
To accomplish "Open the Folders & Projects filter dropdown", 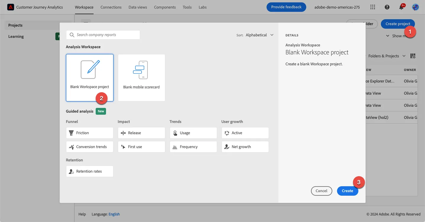I will pyautogui.click(x=387, y=56).
